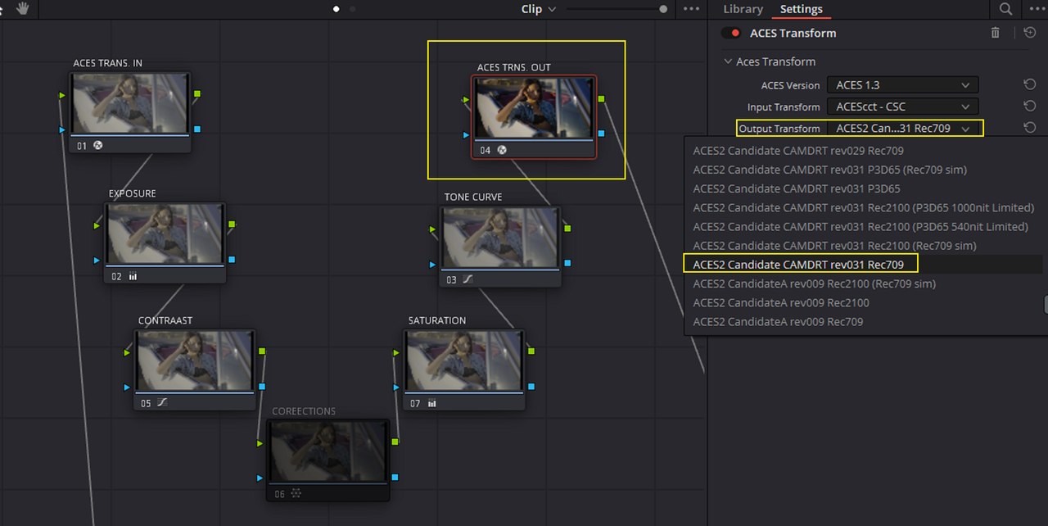
Task: Reset the ACES Version parameter
Action: click(x=1030, y=84)
